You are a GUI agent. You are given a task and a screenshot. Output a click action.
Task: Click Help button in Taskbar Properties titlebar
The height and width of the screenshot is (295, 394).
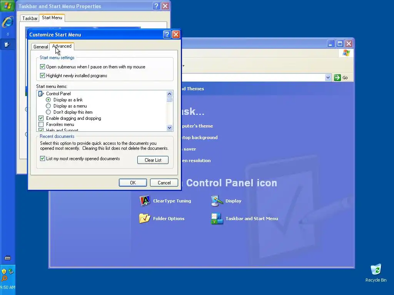pos(156,6)
